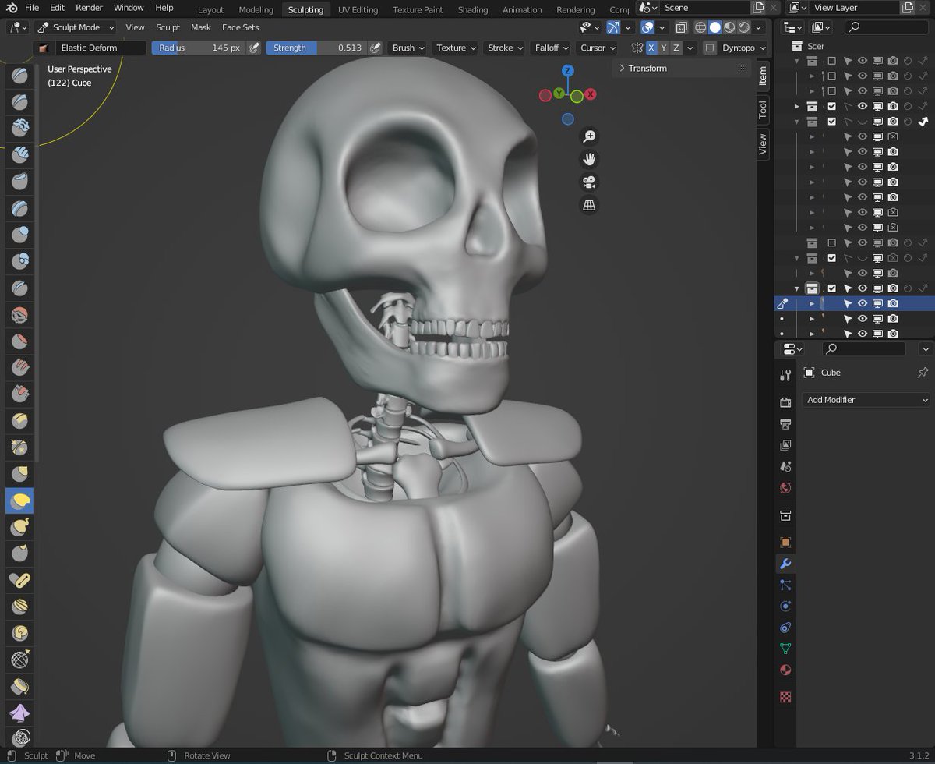
Task: Open the World properties tab icon
Action: 785,488
